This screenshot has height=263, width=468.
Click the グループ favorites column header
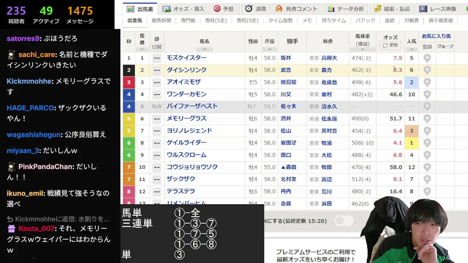coord(445,46)
